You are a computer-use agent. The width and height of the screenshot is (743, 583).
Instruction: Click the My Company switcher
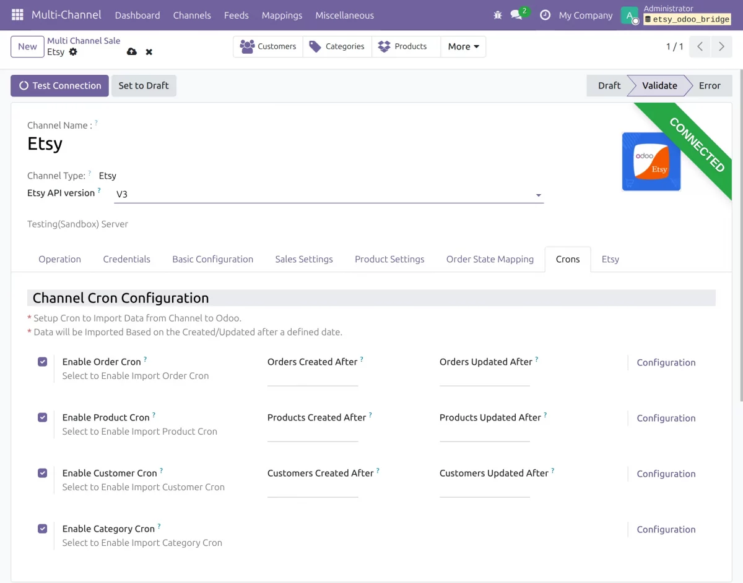coord(585,15)
